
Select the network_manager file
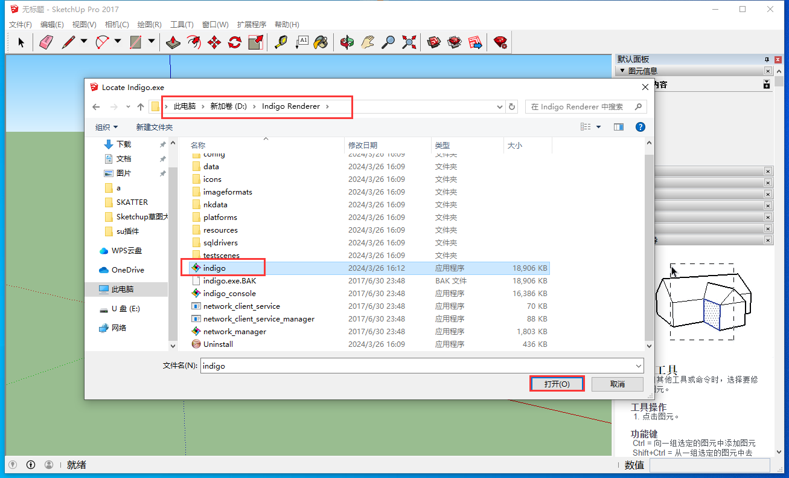234,331
